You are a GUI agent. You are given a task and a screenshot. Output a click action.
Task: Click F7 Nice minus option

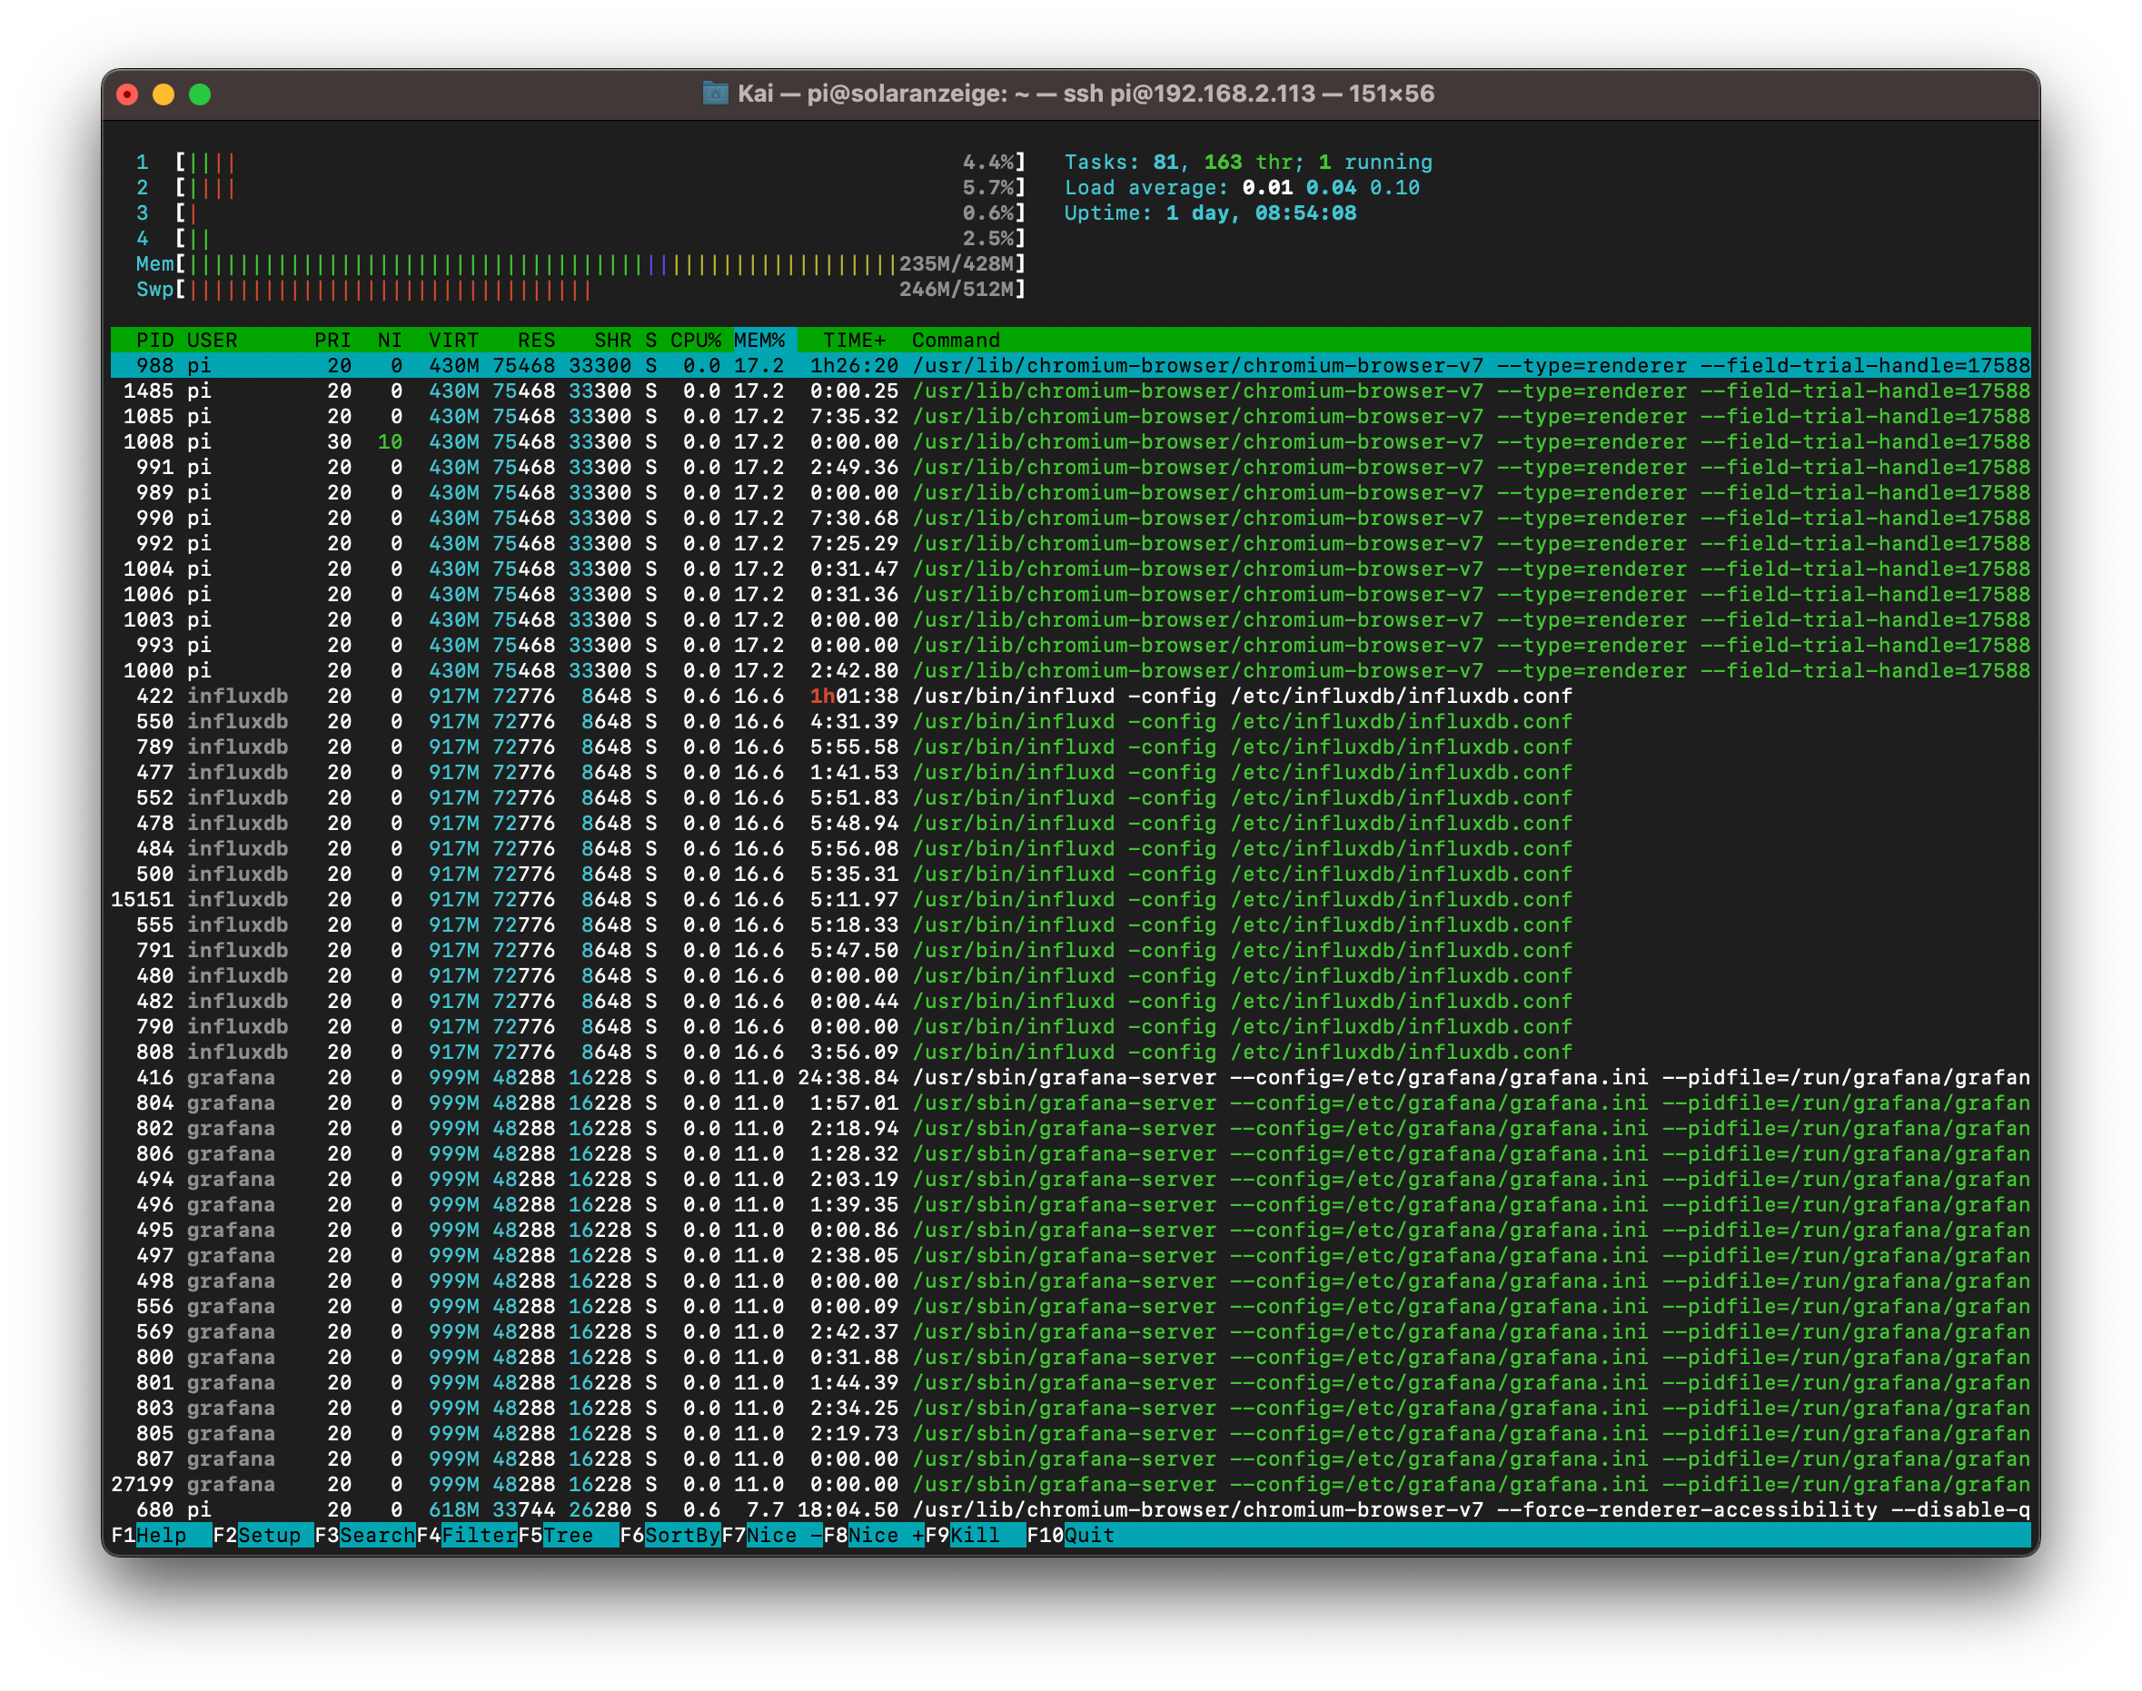click(783, 1535)
